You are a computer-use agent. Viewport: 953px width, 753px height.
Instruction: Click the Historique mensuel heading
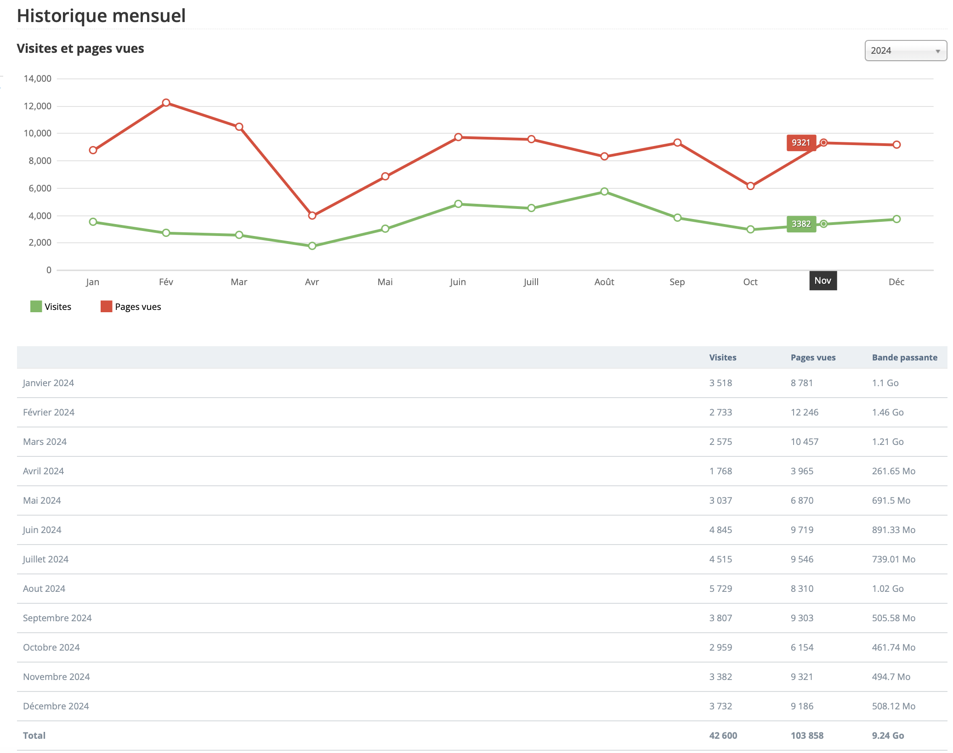click(x=101, y=16)
